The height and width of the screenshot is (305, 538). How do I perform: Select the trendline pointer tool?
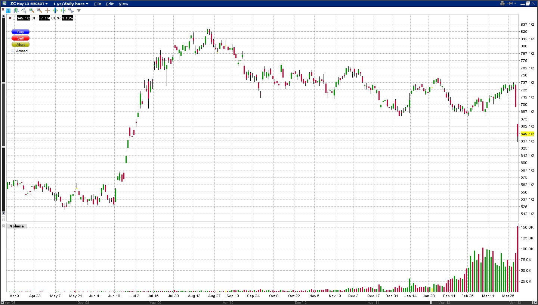click(x=24, y=10)
